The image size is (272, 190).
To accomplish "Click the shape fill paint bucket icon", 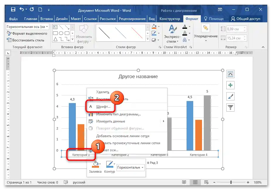I will 154,26.
